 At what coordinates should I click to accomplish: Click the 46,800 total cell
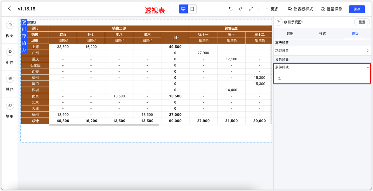point(63,121)
